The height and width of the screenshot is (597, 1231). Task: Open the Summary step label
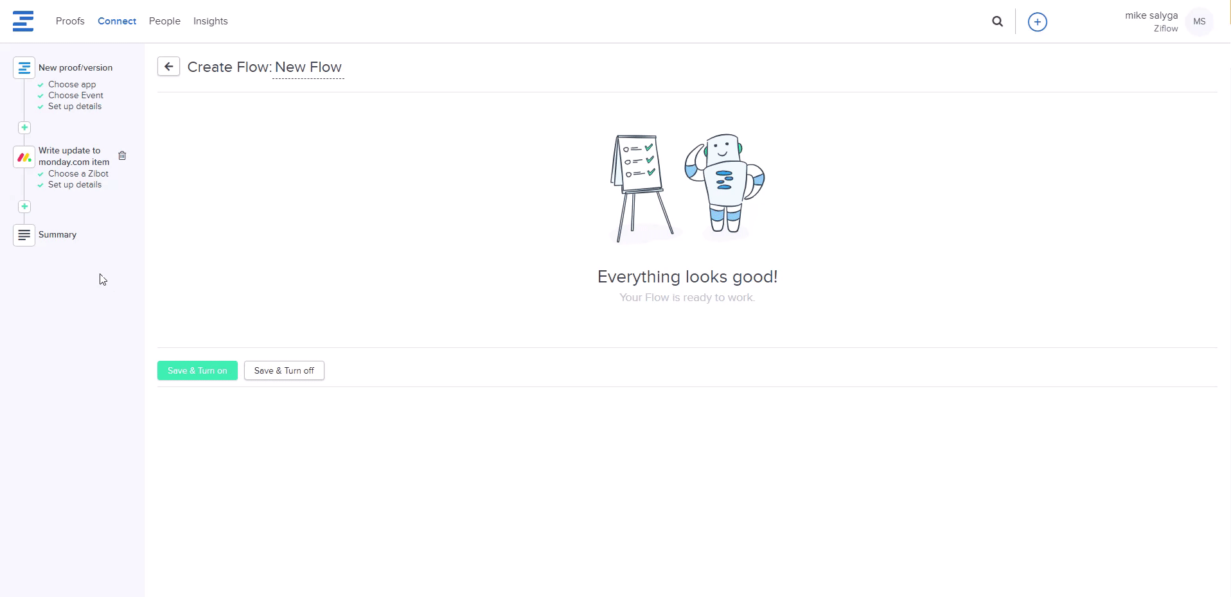[x=57, y=234]
